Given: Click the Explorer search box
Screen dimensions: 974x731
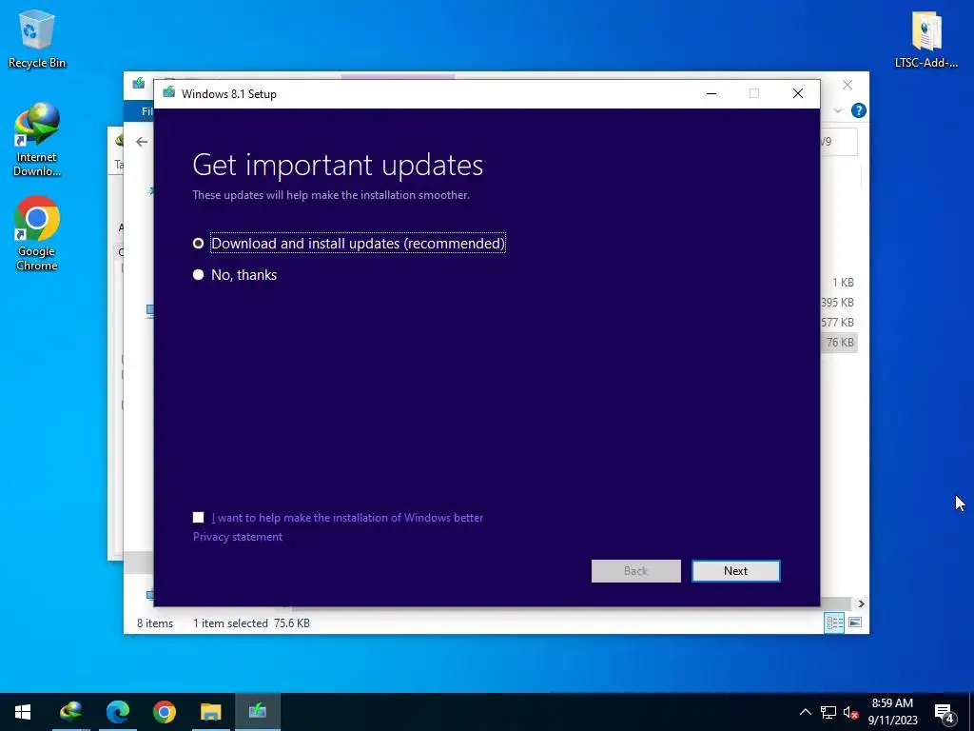Looking at the screenshot, I should click(839, 142).
